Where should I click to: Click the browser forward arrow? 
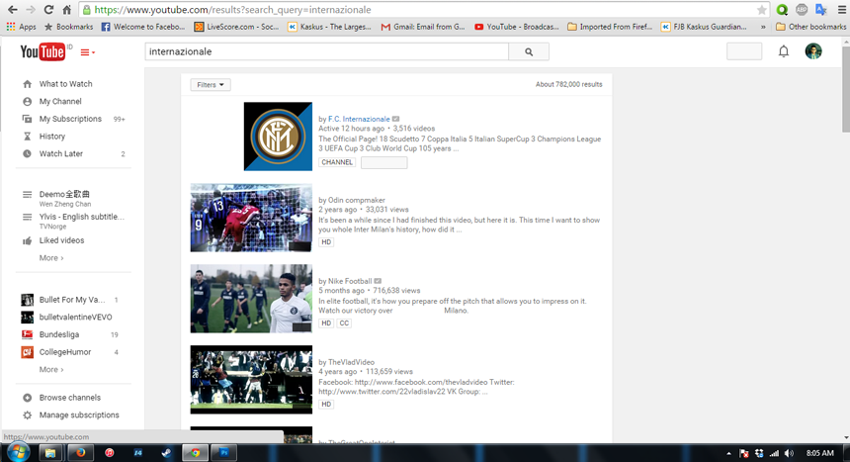click(x=31, y=10)
